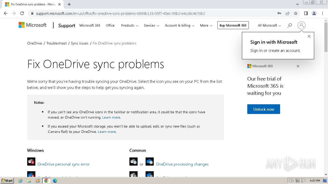The width and height of the screenshot is (328, 184).
Task: Click the Sign in with Microsoft heading
Action: click(274, 42)
